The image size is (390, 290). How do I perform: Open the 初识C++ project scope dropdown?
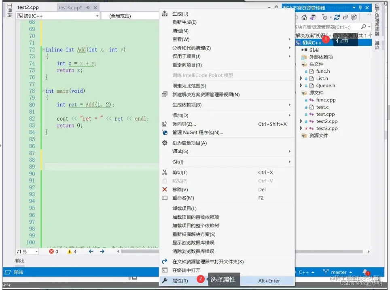point(97,16)
